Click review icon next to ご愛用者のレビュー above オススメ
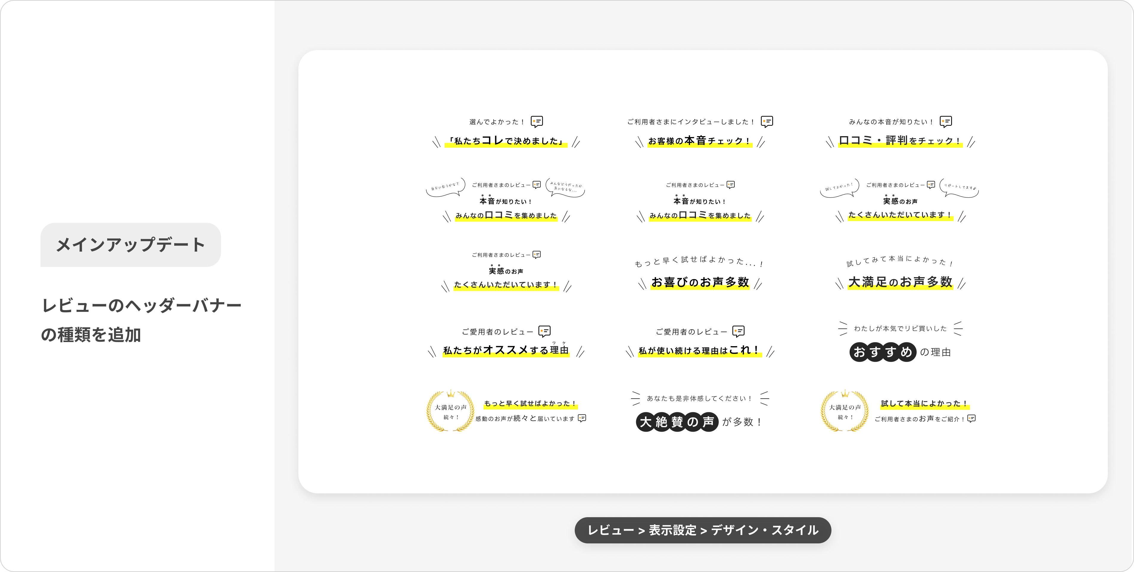The width and height of the screenshot is (1134, 572). [545, 331]
